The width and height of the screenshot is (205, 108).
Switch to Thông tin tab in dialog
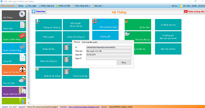click(x=77, y=42)
